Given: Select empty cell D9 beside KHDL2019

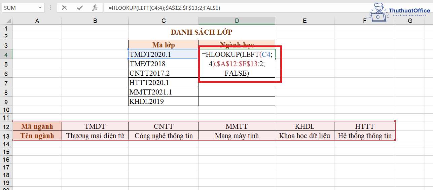Looking at the screenshot, I should (237, 101).
